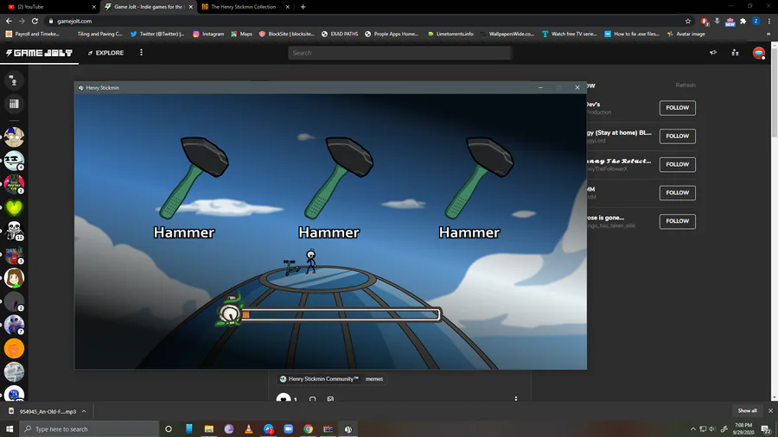This screenshot has width=778, height=437.
Task: Go back in the browser
Action: point(9,21)
